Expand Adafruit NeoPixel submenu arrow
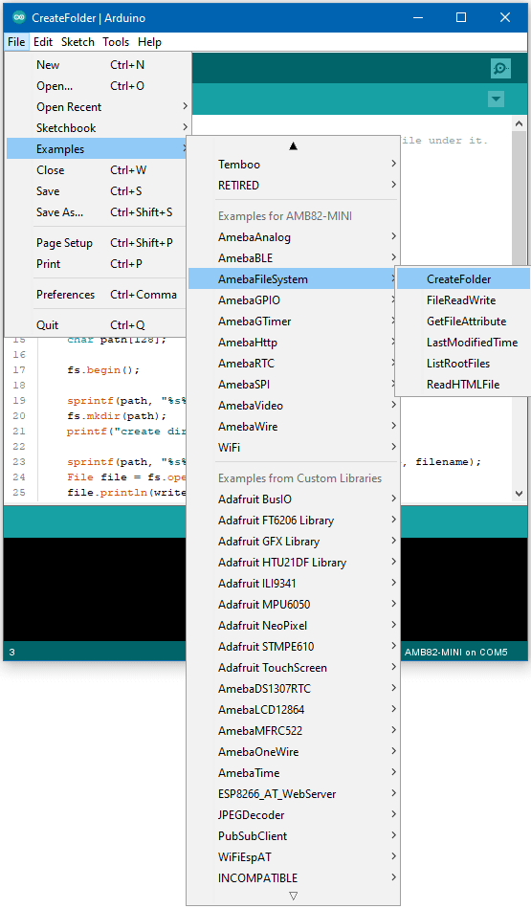The width and height of the screenshot is (531, 909). tap(393, 626)
